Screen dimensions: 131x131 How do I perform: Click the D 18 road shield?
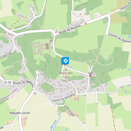coord(8,82)
